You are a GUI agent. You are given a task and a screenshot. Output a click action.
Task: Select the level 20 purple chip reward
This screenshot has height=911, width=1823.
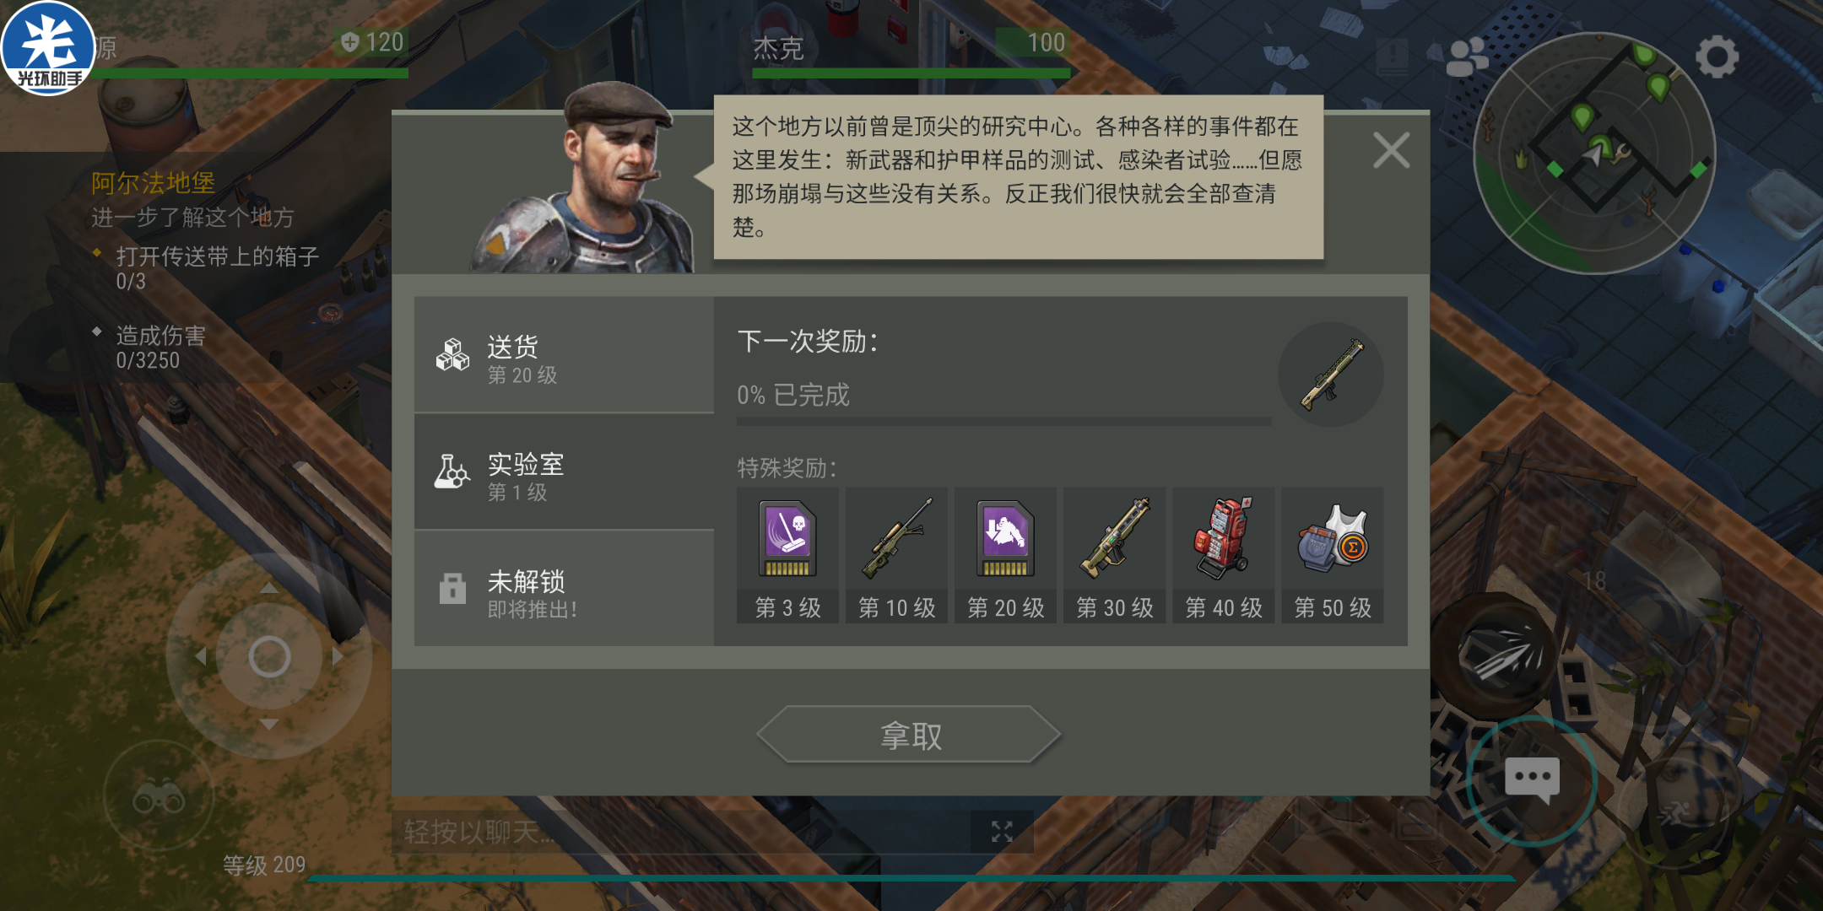pos(1005,555)
